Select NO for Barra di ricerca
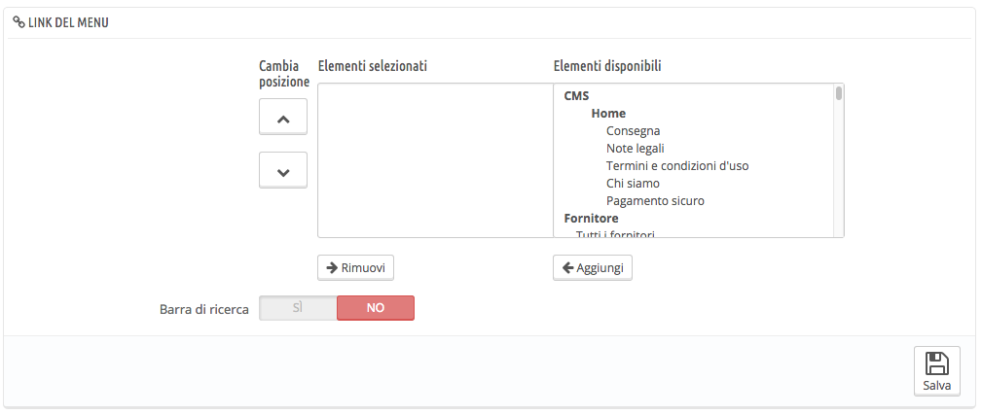Viewport: 982px width, 414px height. coord(376,308)
